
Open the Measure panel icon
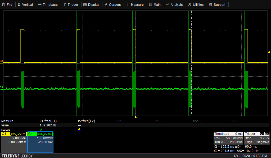click(128, 4)
